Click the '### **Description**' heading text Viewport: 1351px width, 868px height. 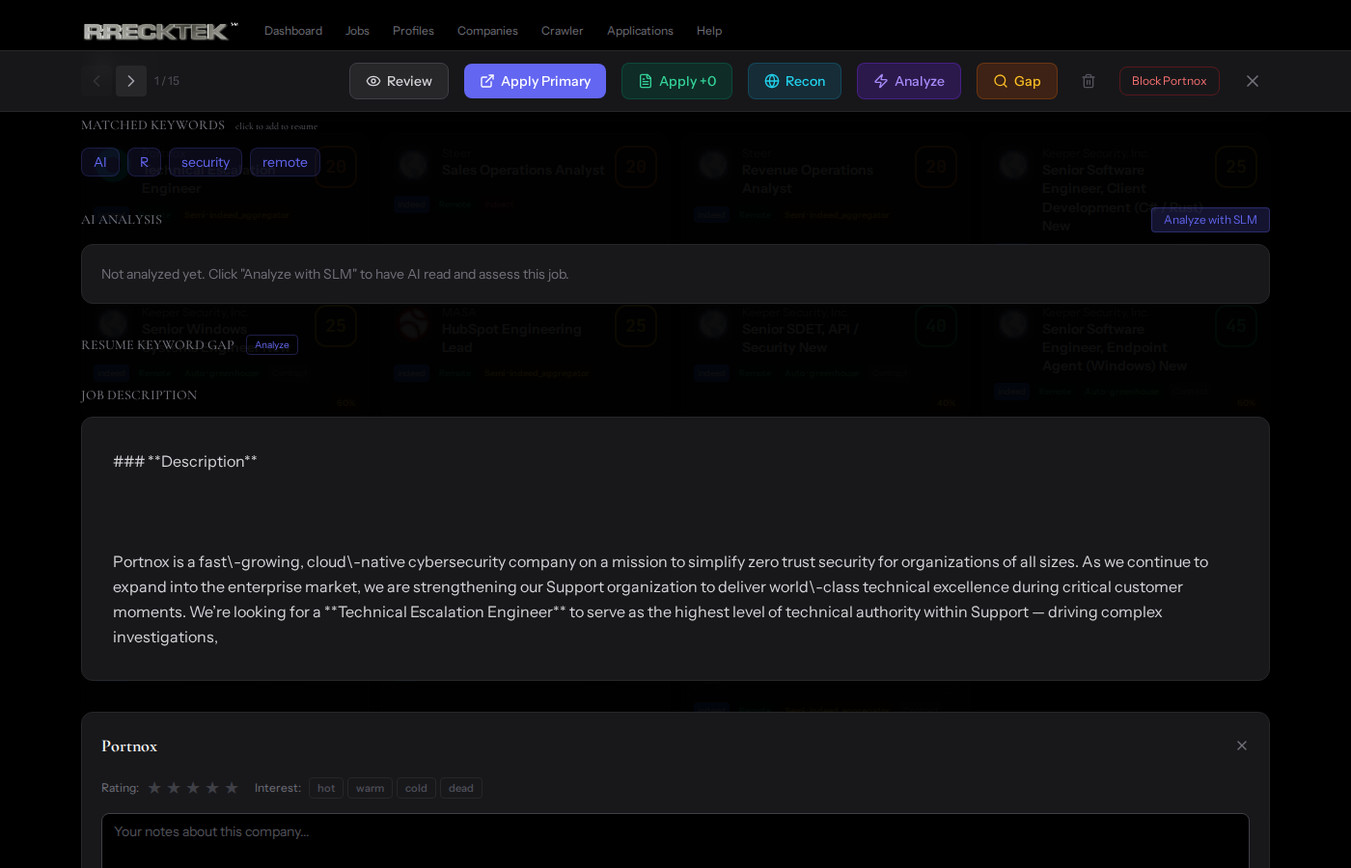click(185, 462)
